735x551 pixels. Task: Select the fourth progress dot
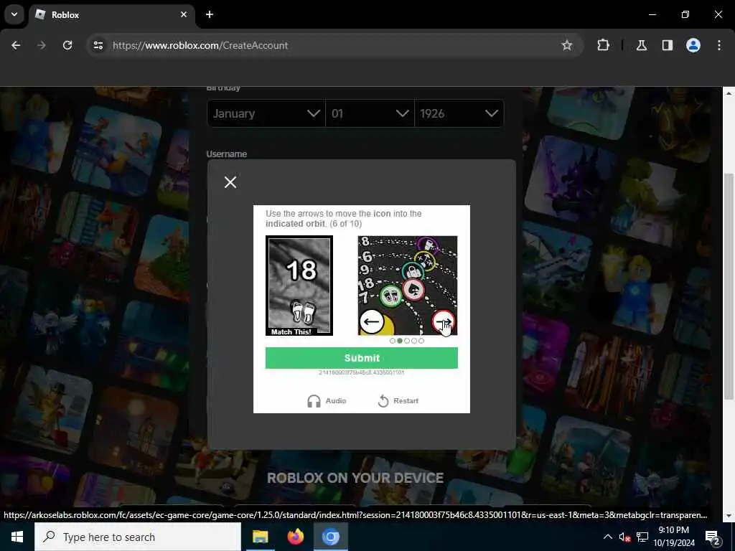[414, 341]
